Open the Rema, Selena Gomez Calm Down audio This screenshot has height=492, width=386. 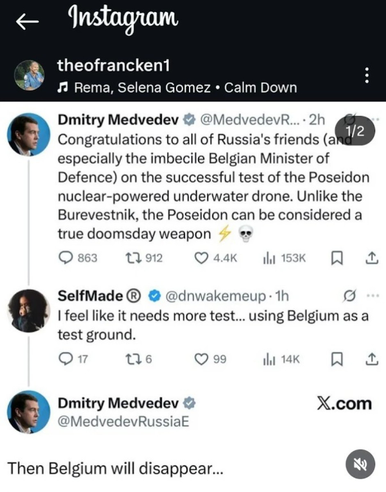point(176,87)
